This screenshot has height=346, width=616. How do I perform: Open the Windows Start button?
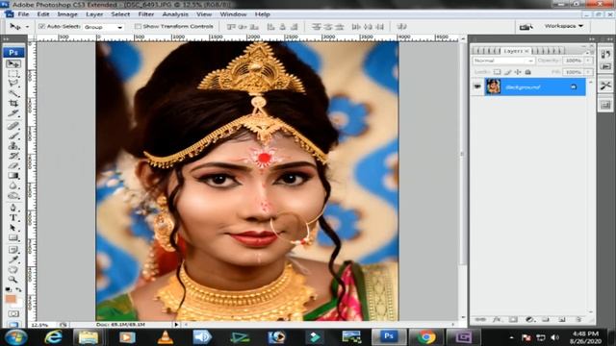[15, 337]
